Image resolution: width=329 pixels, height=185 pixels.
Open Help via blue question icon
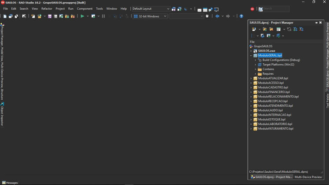click(x=241, y=16)
